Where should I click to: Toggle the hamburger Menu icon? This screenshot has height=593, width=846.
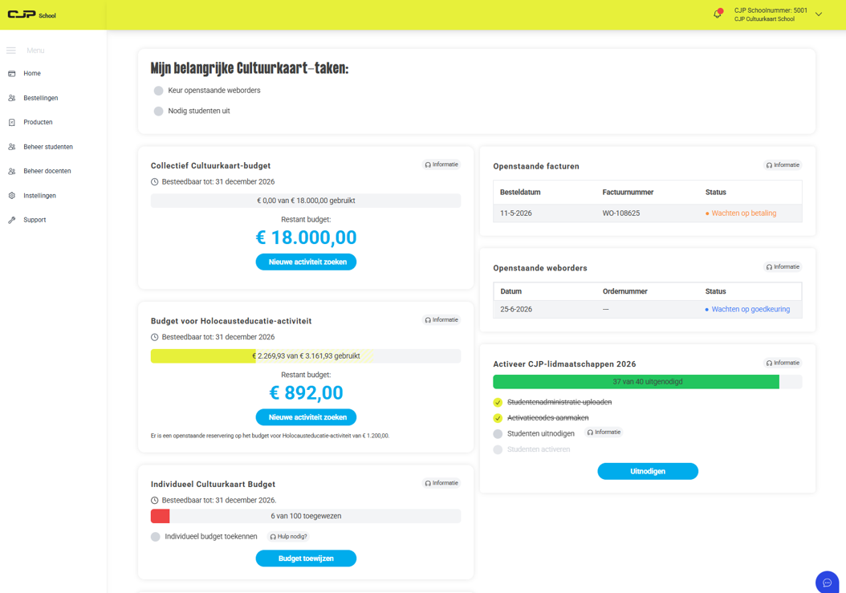point(11,51)
